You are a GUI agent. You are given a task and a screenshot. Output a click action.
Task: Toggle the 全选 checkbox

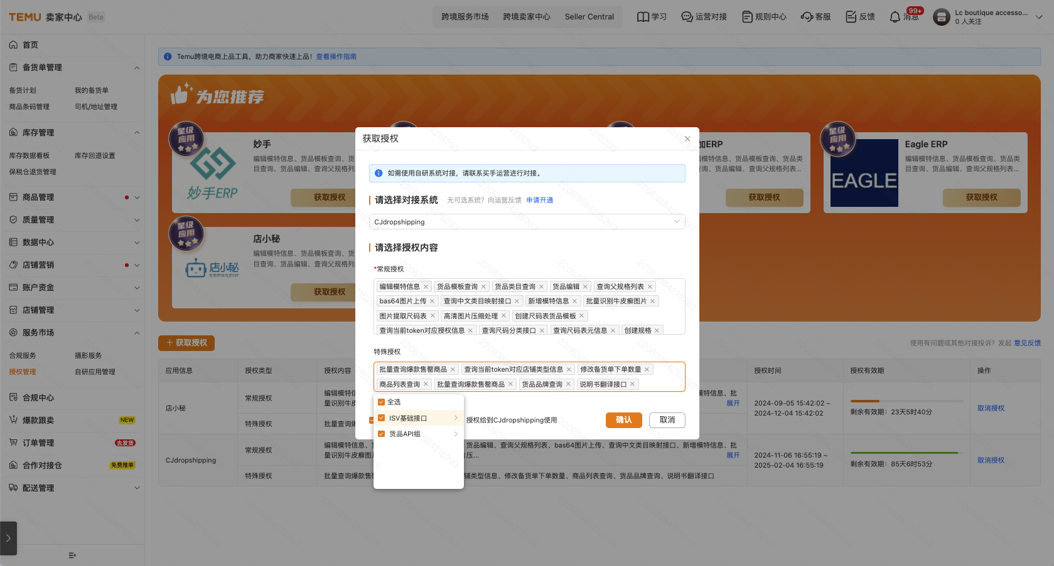(381, 402)
